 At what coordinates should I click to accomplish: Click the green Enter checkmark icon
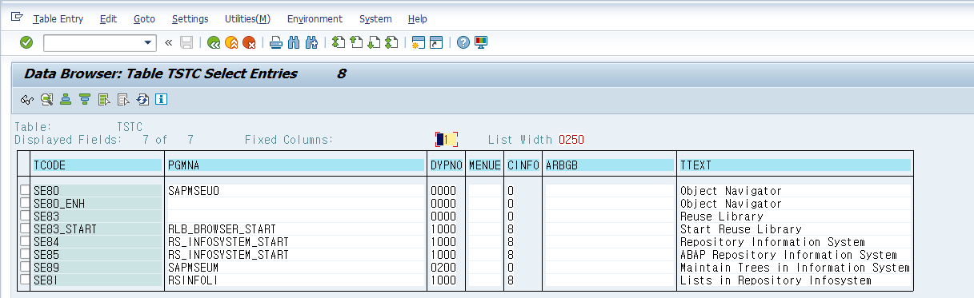(26, 42)
